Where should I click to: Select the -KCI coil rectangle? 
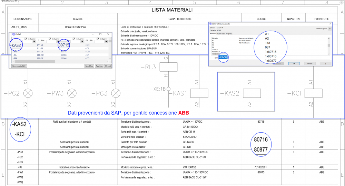314,93
